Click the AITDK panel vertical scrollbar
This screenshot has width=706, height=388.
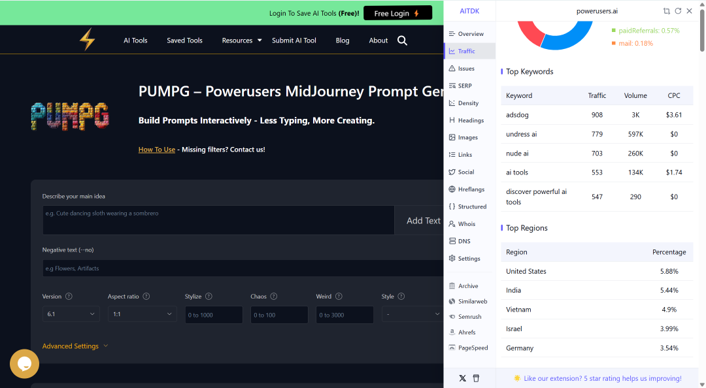pyautogui.click(x=702, y=29)
